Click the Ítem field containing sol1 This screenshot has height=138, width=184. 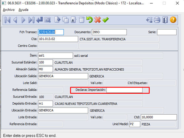click(55, 55)
